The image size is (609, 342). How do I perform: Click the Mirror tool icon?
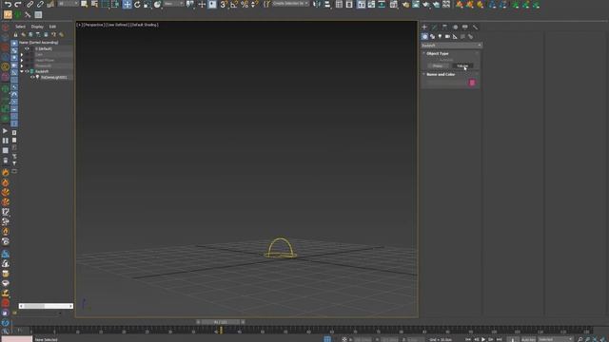pos(317,5)
